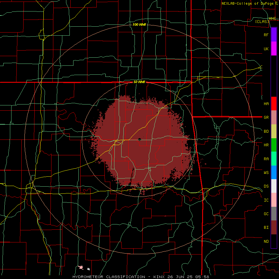Click the dark green HR swatch

pyautogui.click(x=274, y=145)
